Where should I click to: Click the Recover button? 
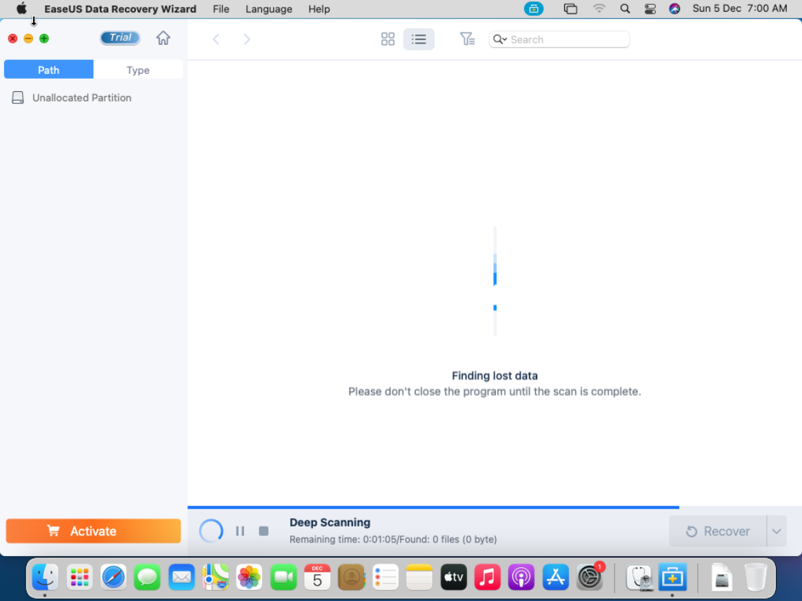(718, 531)
